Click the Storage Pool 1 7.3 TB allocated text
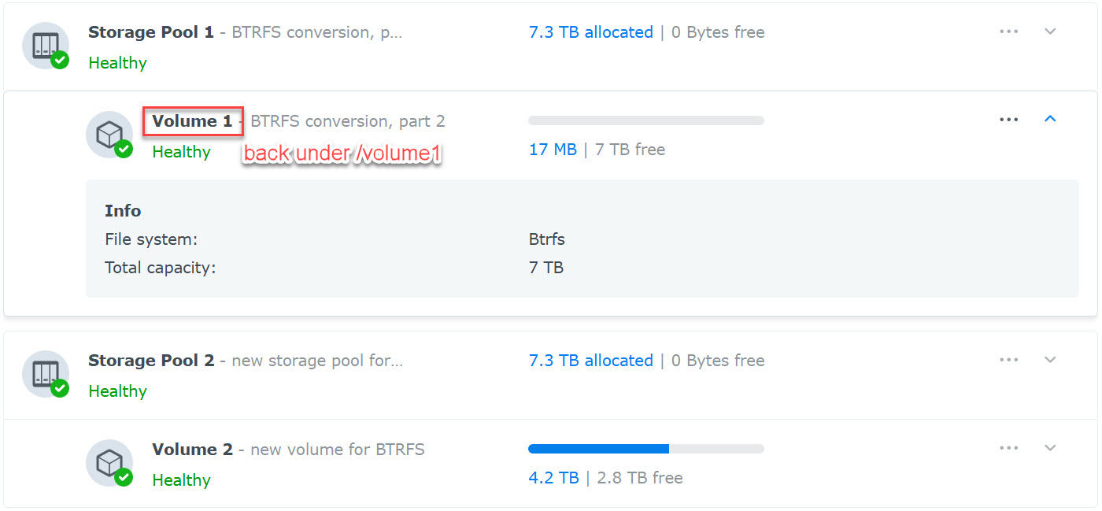The width and height of the screenshot is (1102, 511). (591, 32)
